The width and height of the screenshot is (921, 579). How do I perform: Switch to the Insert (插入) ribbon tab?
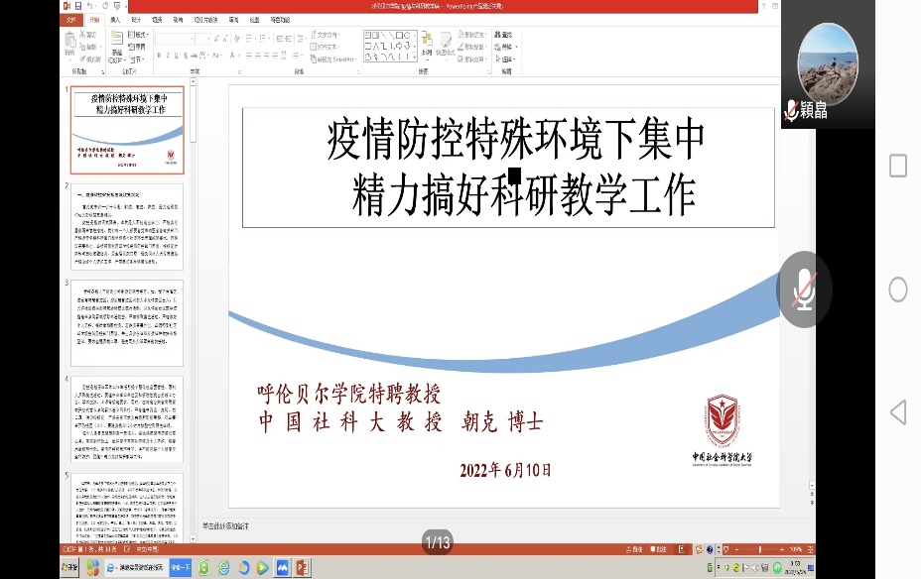[x=115, y=19]
